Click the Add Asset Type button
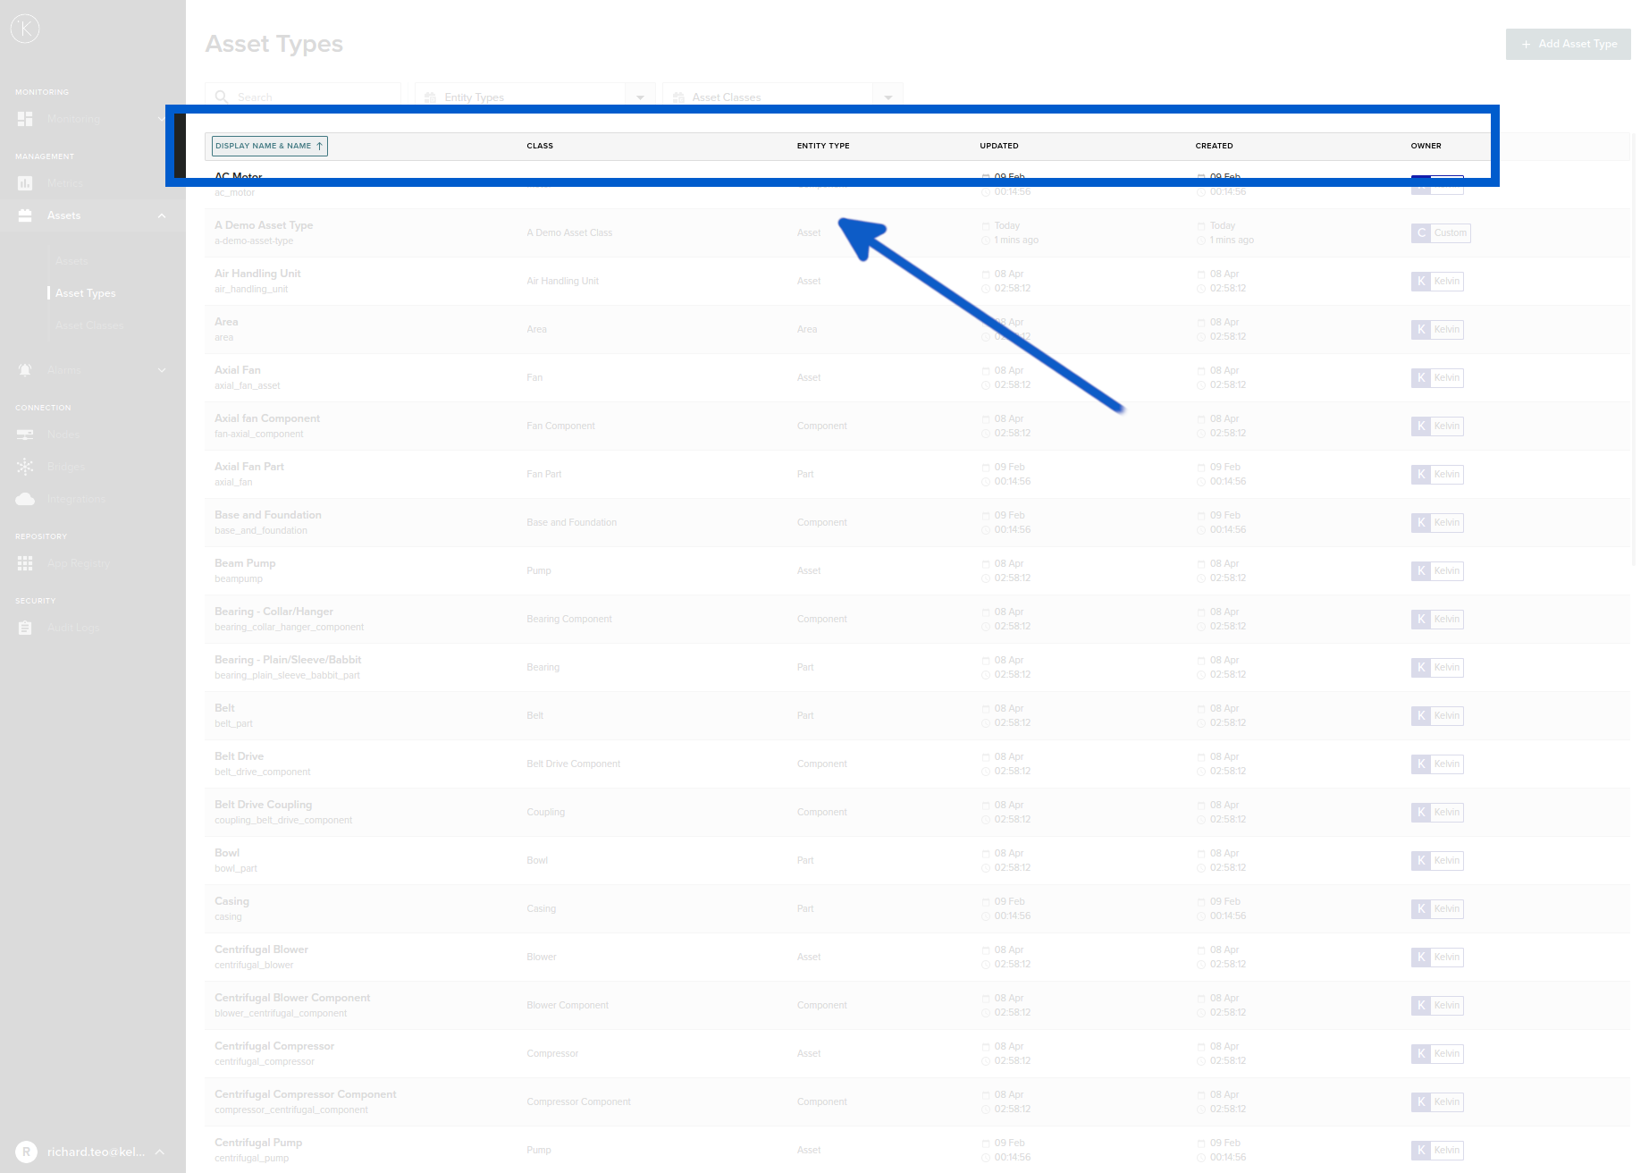Image resolution: width=1649 pixels, height=1173 pixels. 1568,44
